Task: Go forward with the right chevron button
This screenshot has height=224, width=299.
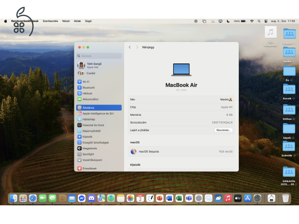Action: pos(137,47)
